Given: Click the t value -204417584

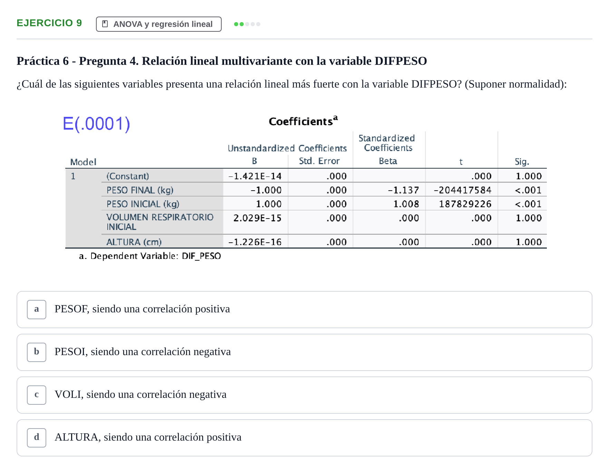Looking at the screenshot, I should [462, 190].
